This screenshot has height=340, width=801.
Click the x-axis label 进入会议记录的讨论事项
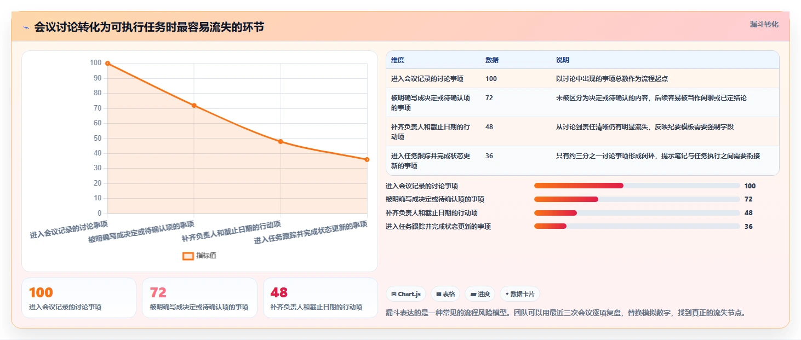pyautogui.click(x=69, y=229)
